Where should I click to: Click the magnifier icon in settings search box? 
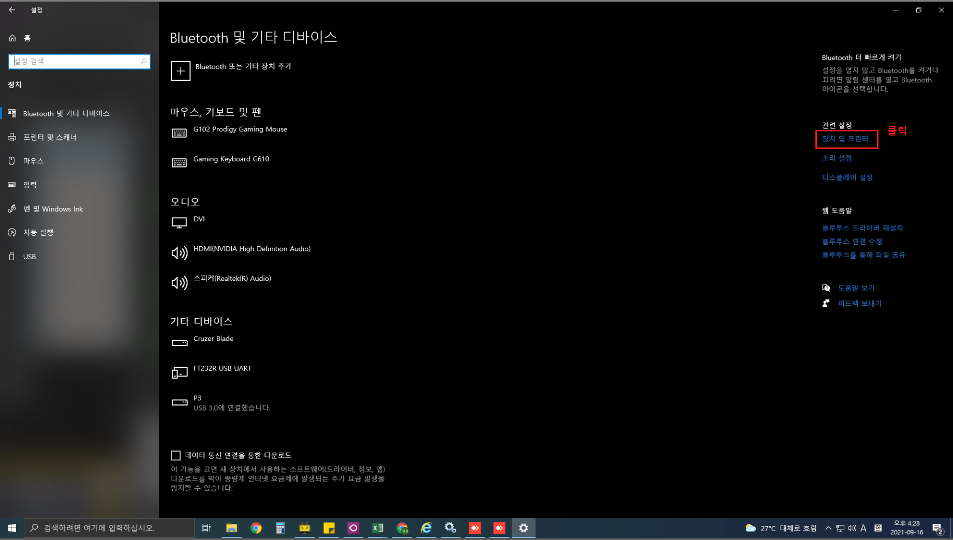(143, 61)
